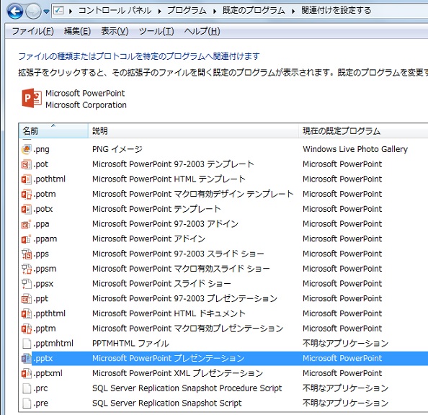The width and height of the screenshot is (428, 415).
Task: Click the Control Panel icon in address bar
Action: [58, 10]
